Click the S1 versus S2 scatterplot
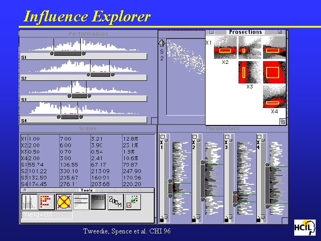321x241 pixels. [x=185, y=77]
